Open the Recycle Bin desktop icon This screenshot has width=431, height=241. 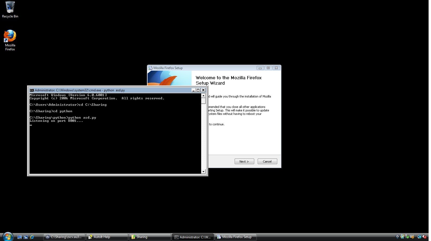10,10
